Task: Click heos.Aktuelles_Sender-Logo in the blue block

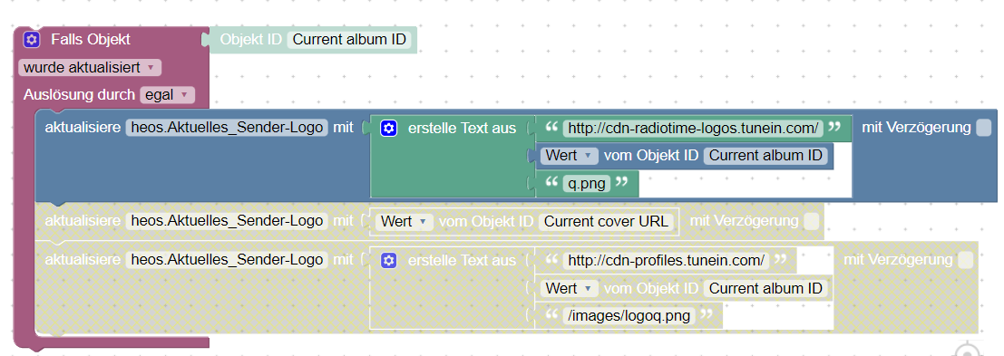Action: coord(227,127)
